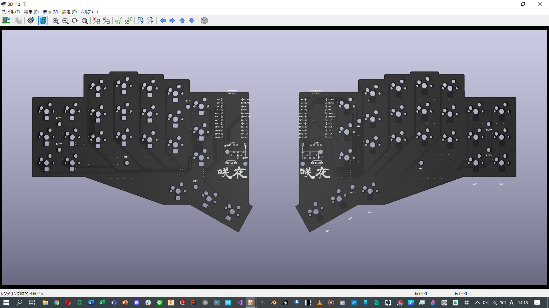Rotate X clockwise icon
This screenshot has width=549, height=308.
click(x=96, y=21)
